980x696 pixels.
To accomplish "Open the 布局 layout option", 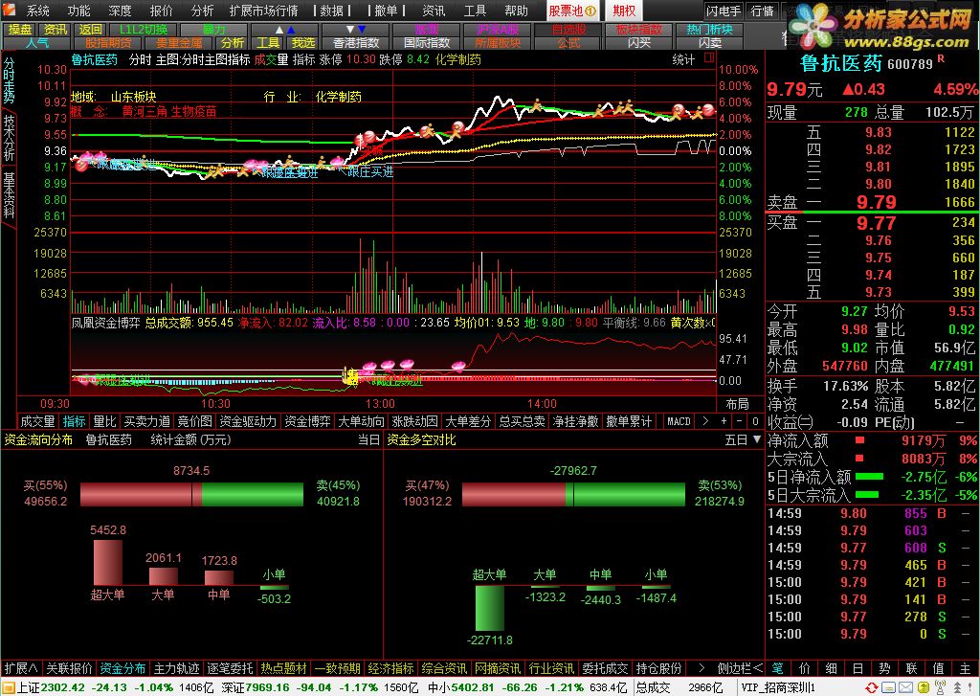I will [738, 404].
